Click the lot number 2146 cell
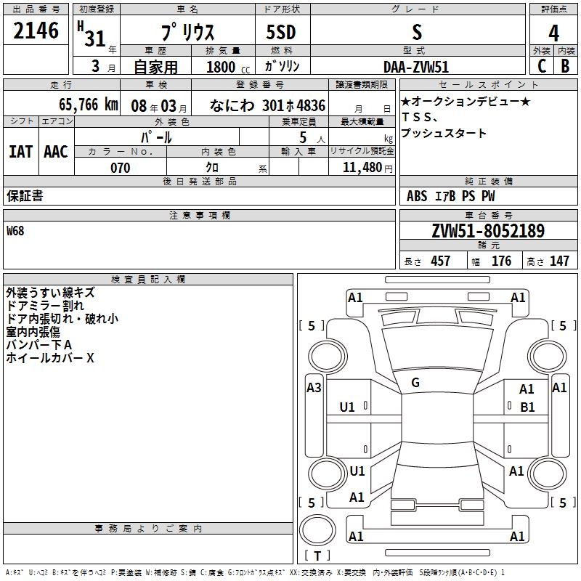Image resolution: width=581 pixels, height=581 pixels. (36, 31)
